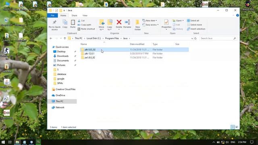The image size is (258, 145).
Task: Select the jdk1.8.0_92 folder
Action: pos(134,50)
